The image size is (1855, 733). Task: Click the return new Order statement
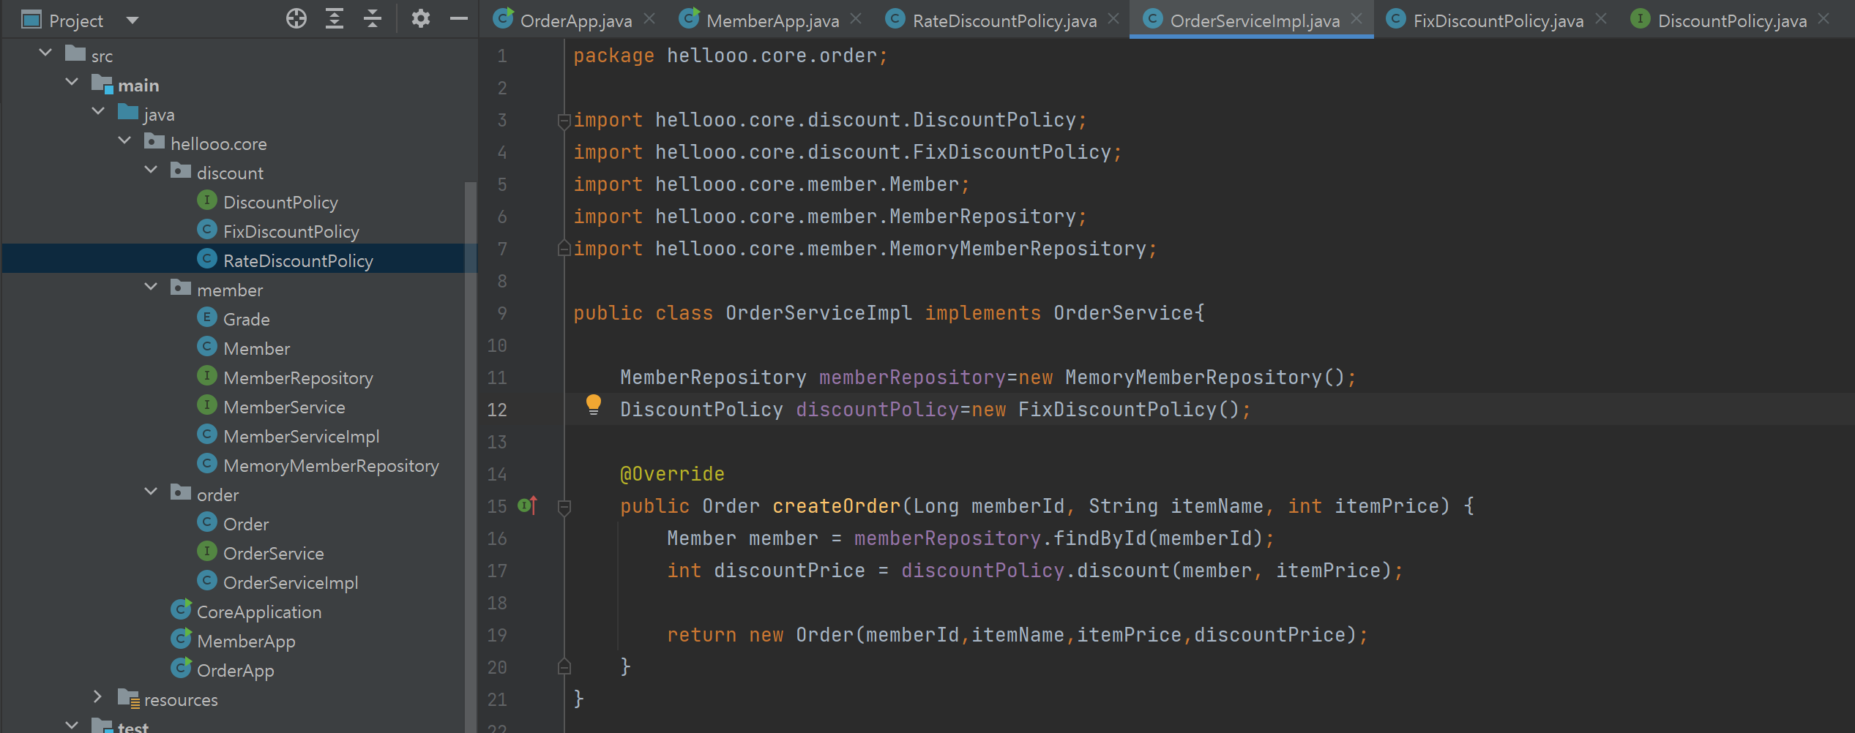coord(1018,635)
